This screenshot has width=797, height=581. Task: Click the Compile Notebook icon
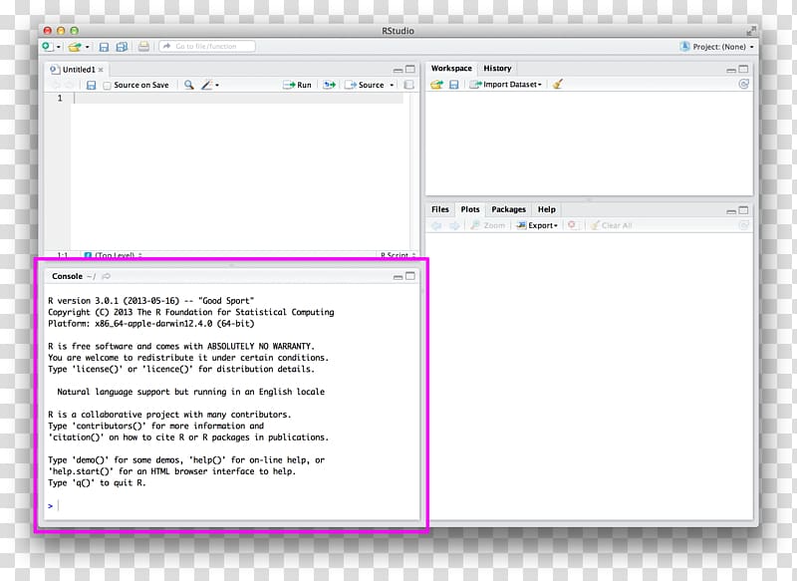[408, 85]
